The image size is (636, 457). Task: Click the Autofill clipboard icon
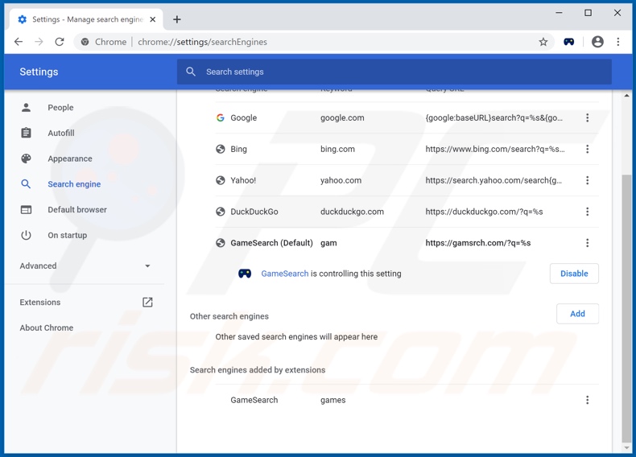(x=26, y=133)
